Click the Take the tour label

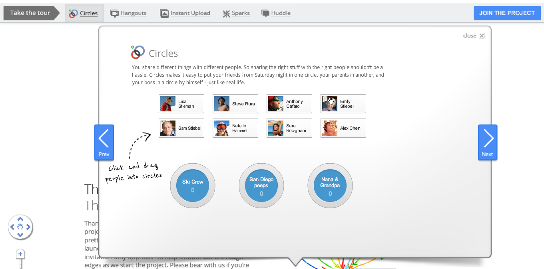[30, 13]
